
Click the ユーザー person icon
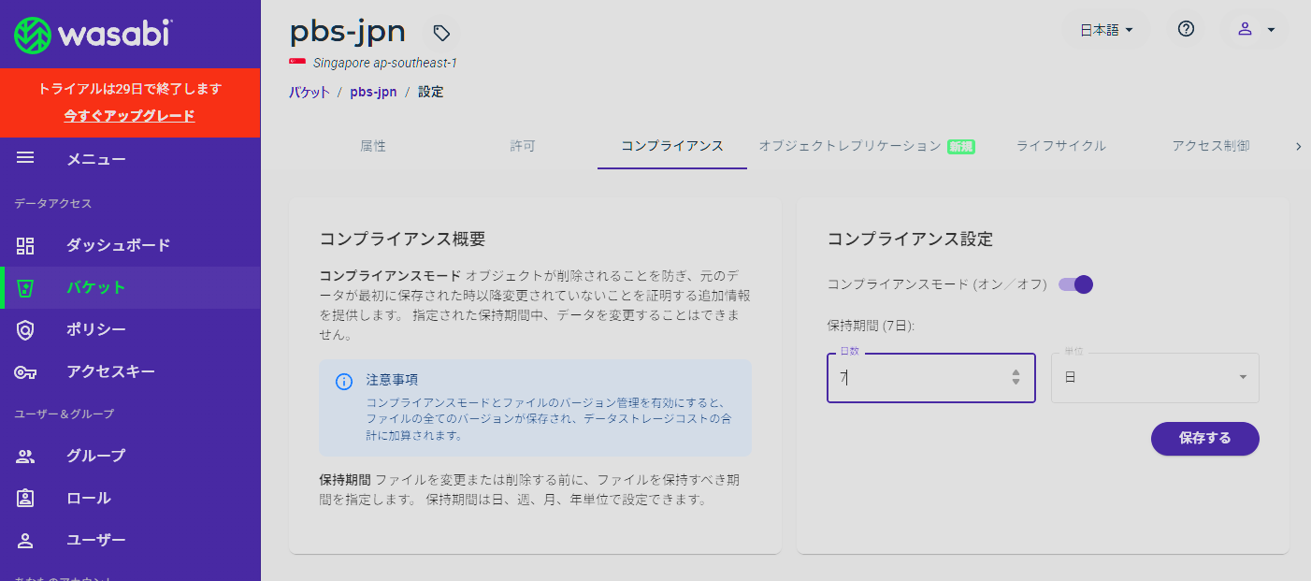25,540
